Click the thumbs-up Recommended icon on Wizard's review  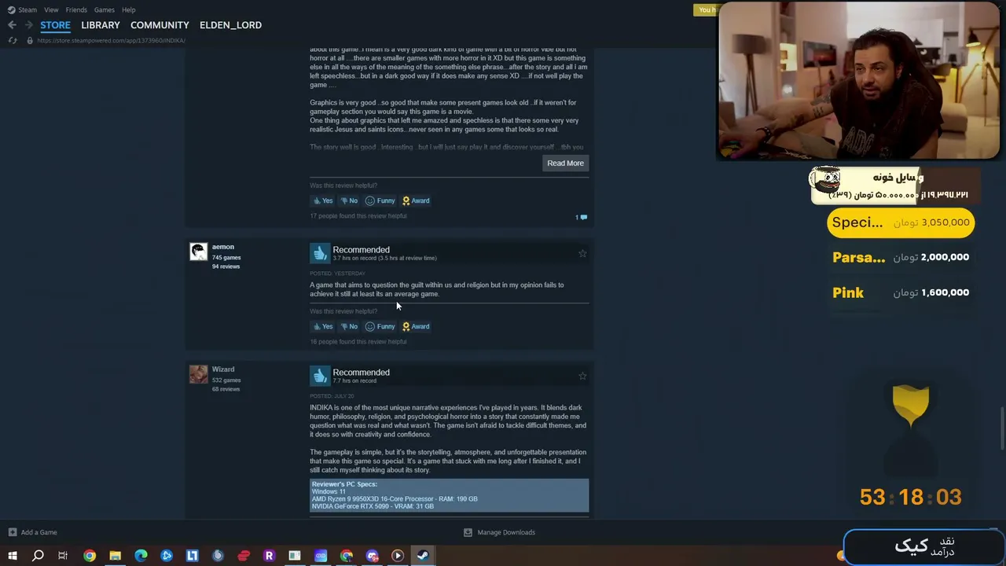[319, 376]
